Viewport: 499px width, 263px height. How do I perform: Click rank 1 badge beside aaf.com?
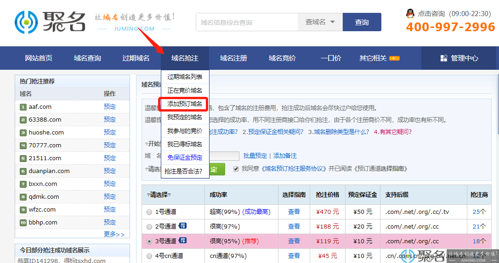coord(23,107)
